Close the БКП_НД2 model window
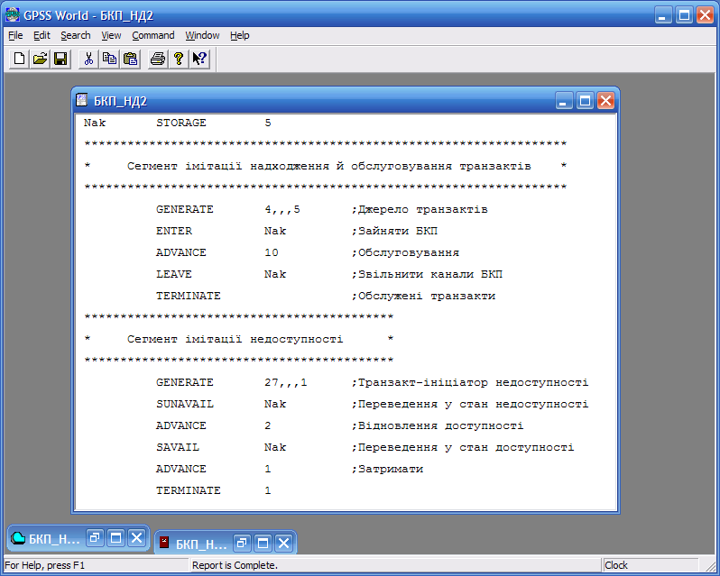The height and width of the screenshot is (576, 720). pos(605,100)
